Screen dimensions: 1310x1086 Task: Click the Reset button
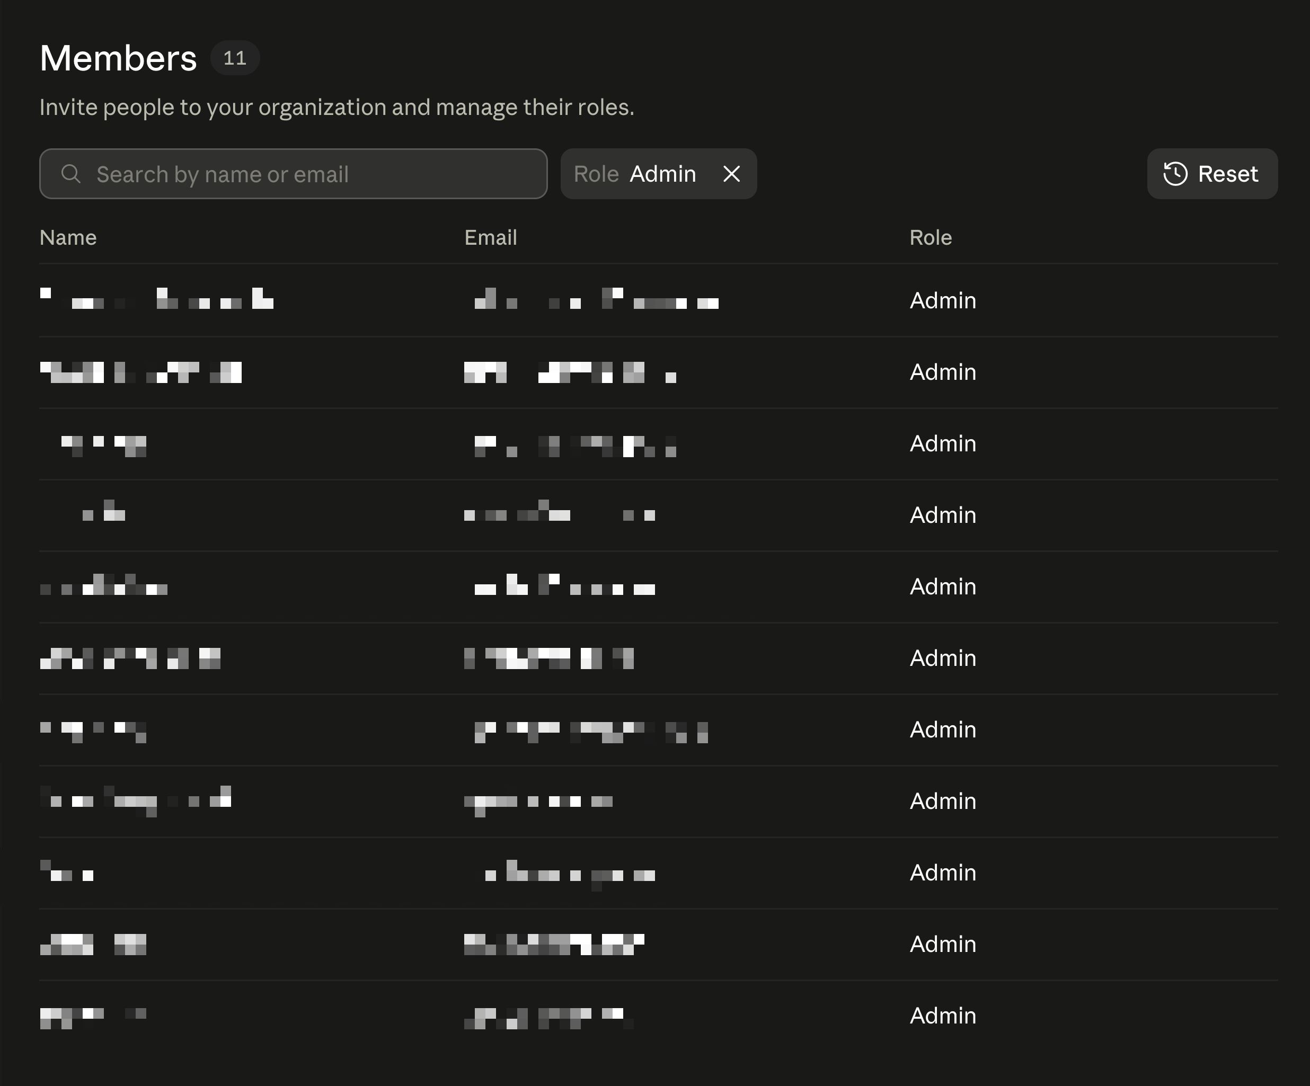1212,174
